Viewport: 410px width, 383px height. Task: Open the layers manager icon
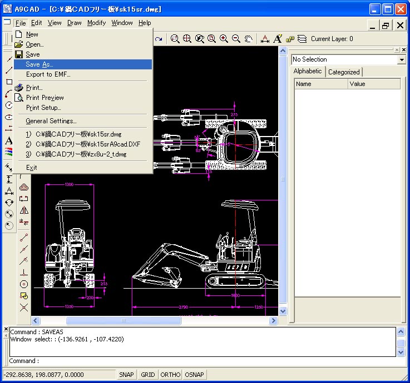coord(302,39)
